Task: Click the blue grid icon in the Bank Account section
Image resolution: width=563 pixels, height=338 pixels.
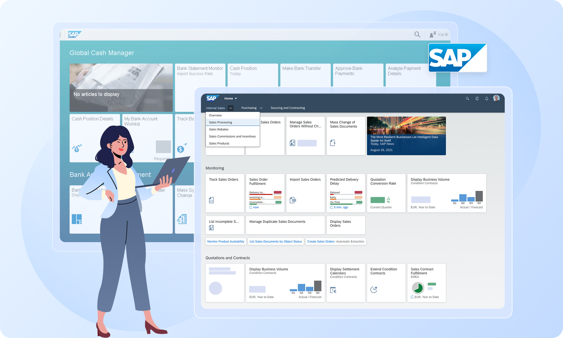Action: pos(77,219)
